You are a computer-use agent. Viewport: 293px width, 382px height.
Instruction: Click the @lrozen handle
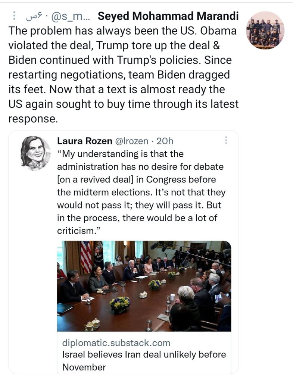tap(129, 141)
